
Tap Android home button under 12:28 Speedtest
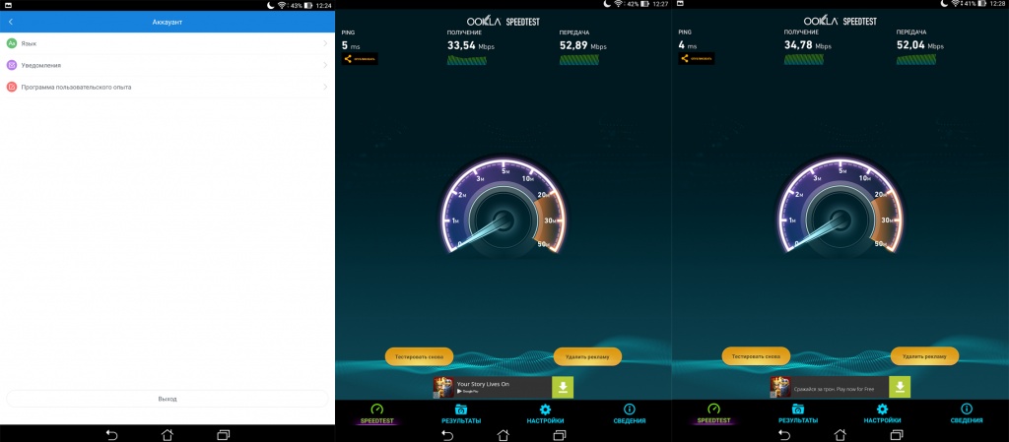(841, 434)
